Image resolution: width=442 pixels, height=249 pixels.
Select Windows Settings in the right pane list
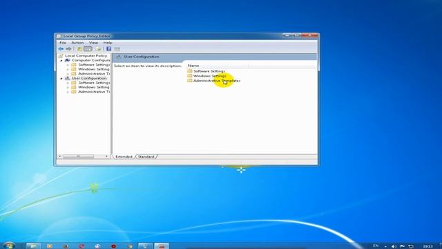[x=209, y=76]
